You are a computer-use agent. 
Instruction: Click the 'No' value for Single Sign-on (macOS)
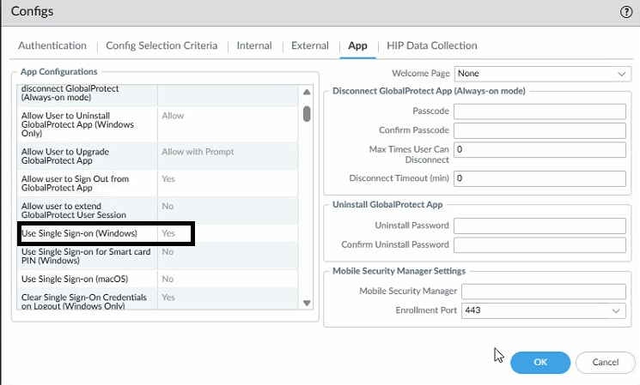click(x=168, y=279)
